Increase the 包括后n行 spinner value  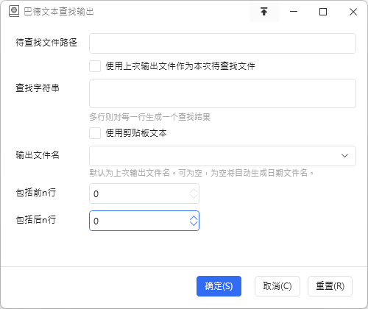pos(194,218)
